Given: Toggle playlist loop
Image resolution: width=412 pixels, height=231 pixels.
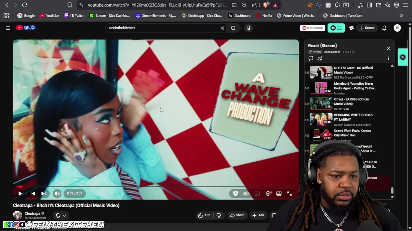Looking at the screenshot, I should [x=311, y=58].
